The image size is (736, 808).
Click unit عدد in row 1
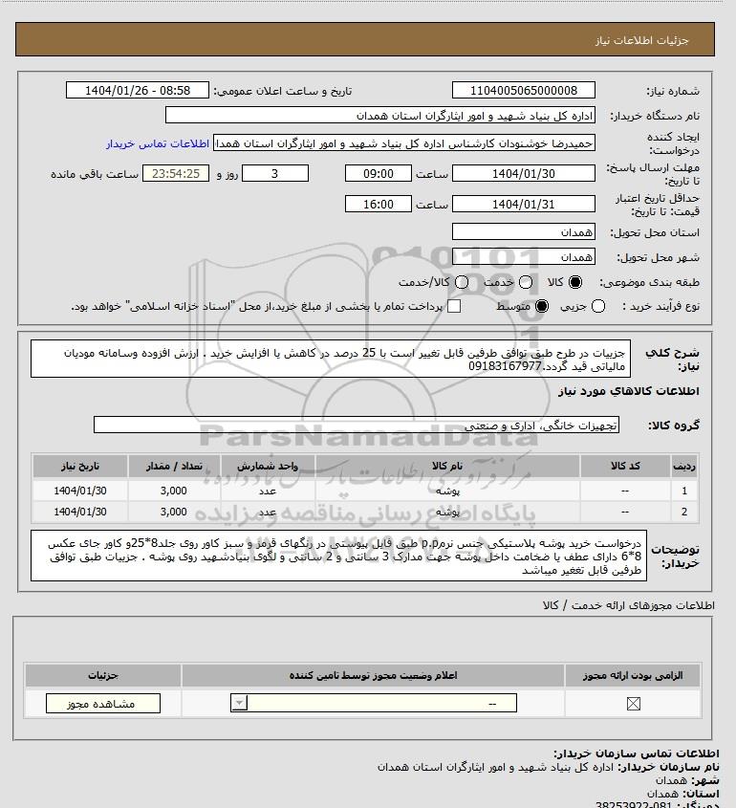click(268, 491)
